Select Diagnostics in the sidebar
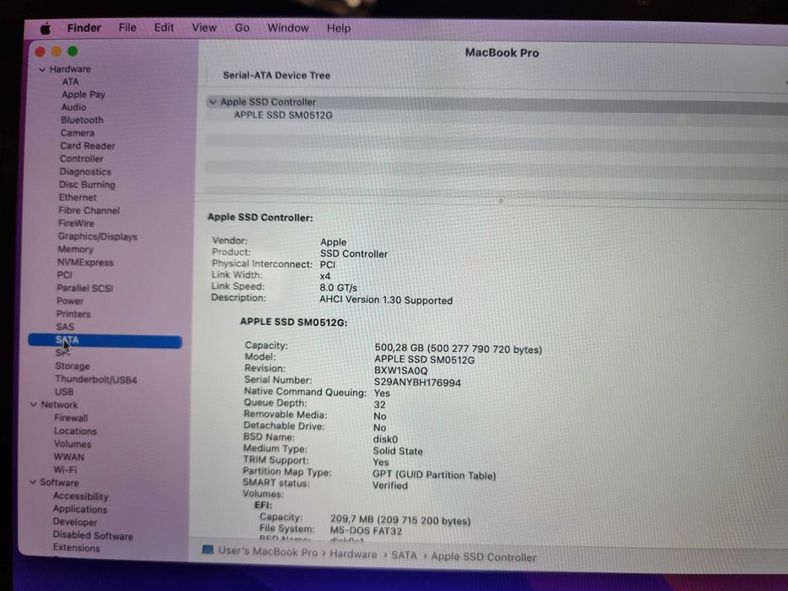 tap(85, 172)
